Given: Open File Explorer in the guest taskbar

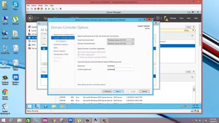Looking at the screenshot, I should click(54, 106).
